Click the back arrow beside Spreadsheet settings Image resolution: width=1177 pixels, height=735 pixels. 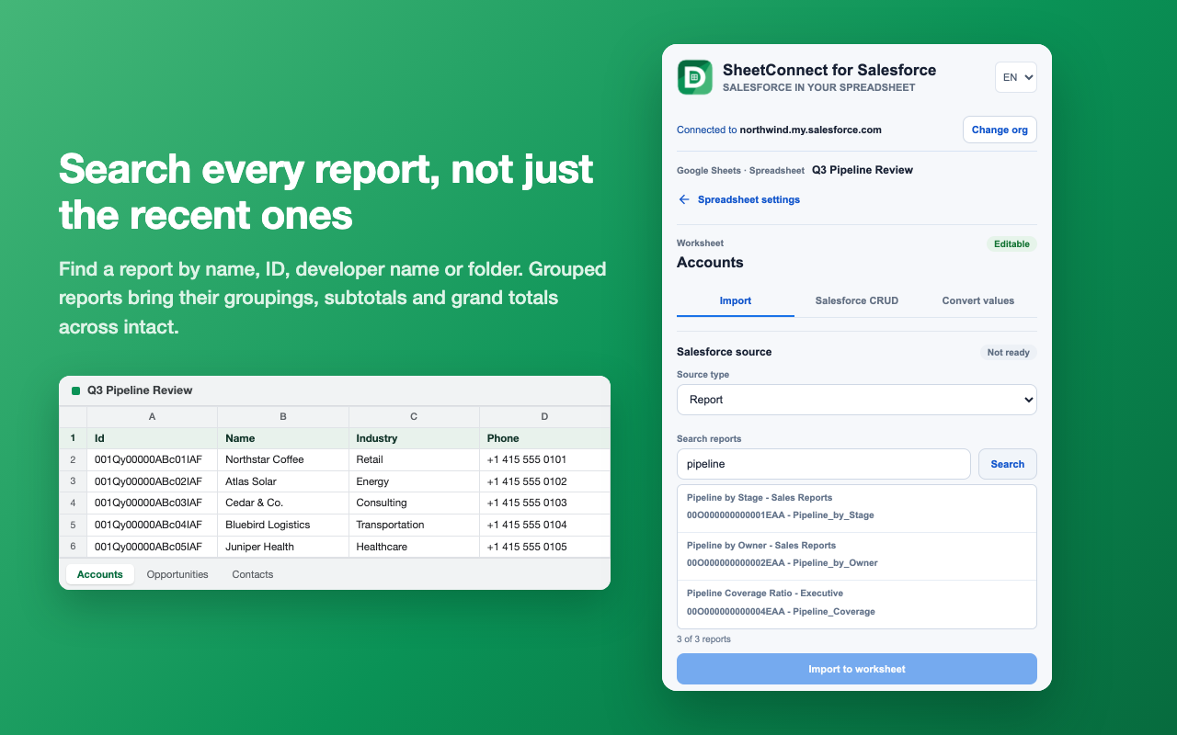pos(684,199)
